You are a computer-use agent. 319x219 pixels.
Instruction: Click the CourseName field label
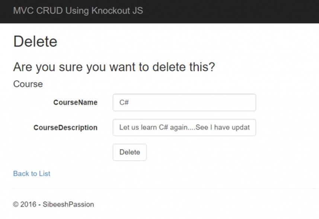click(75, 102)
